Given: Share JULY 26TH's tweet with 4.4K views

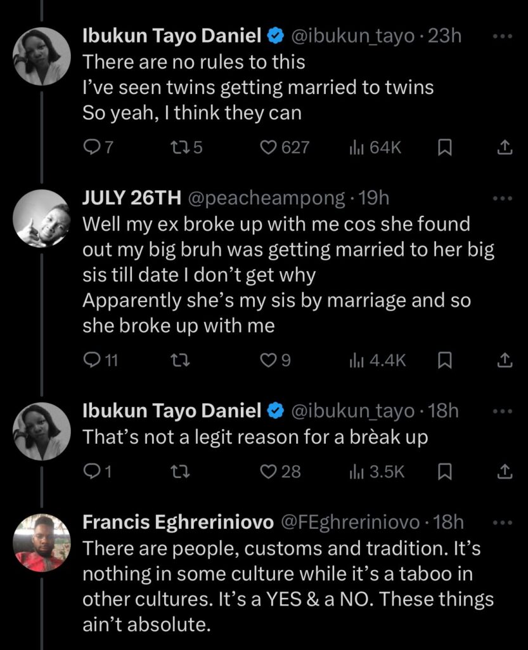Looking at the screenshot, I should point(504,361).
